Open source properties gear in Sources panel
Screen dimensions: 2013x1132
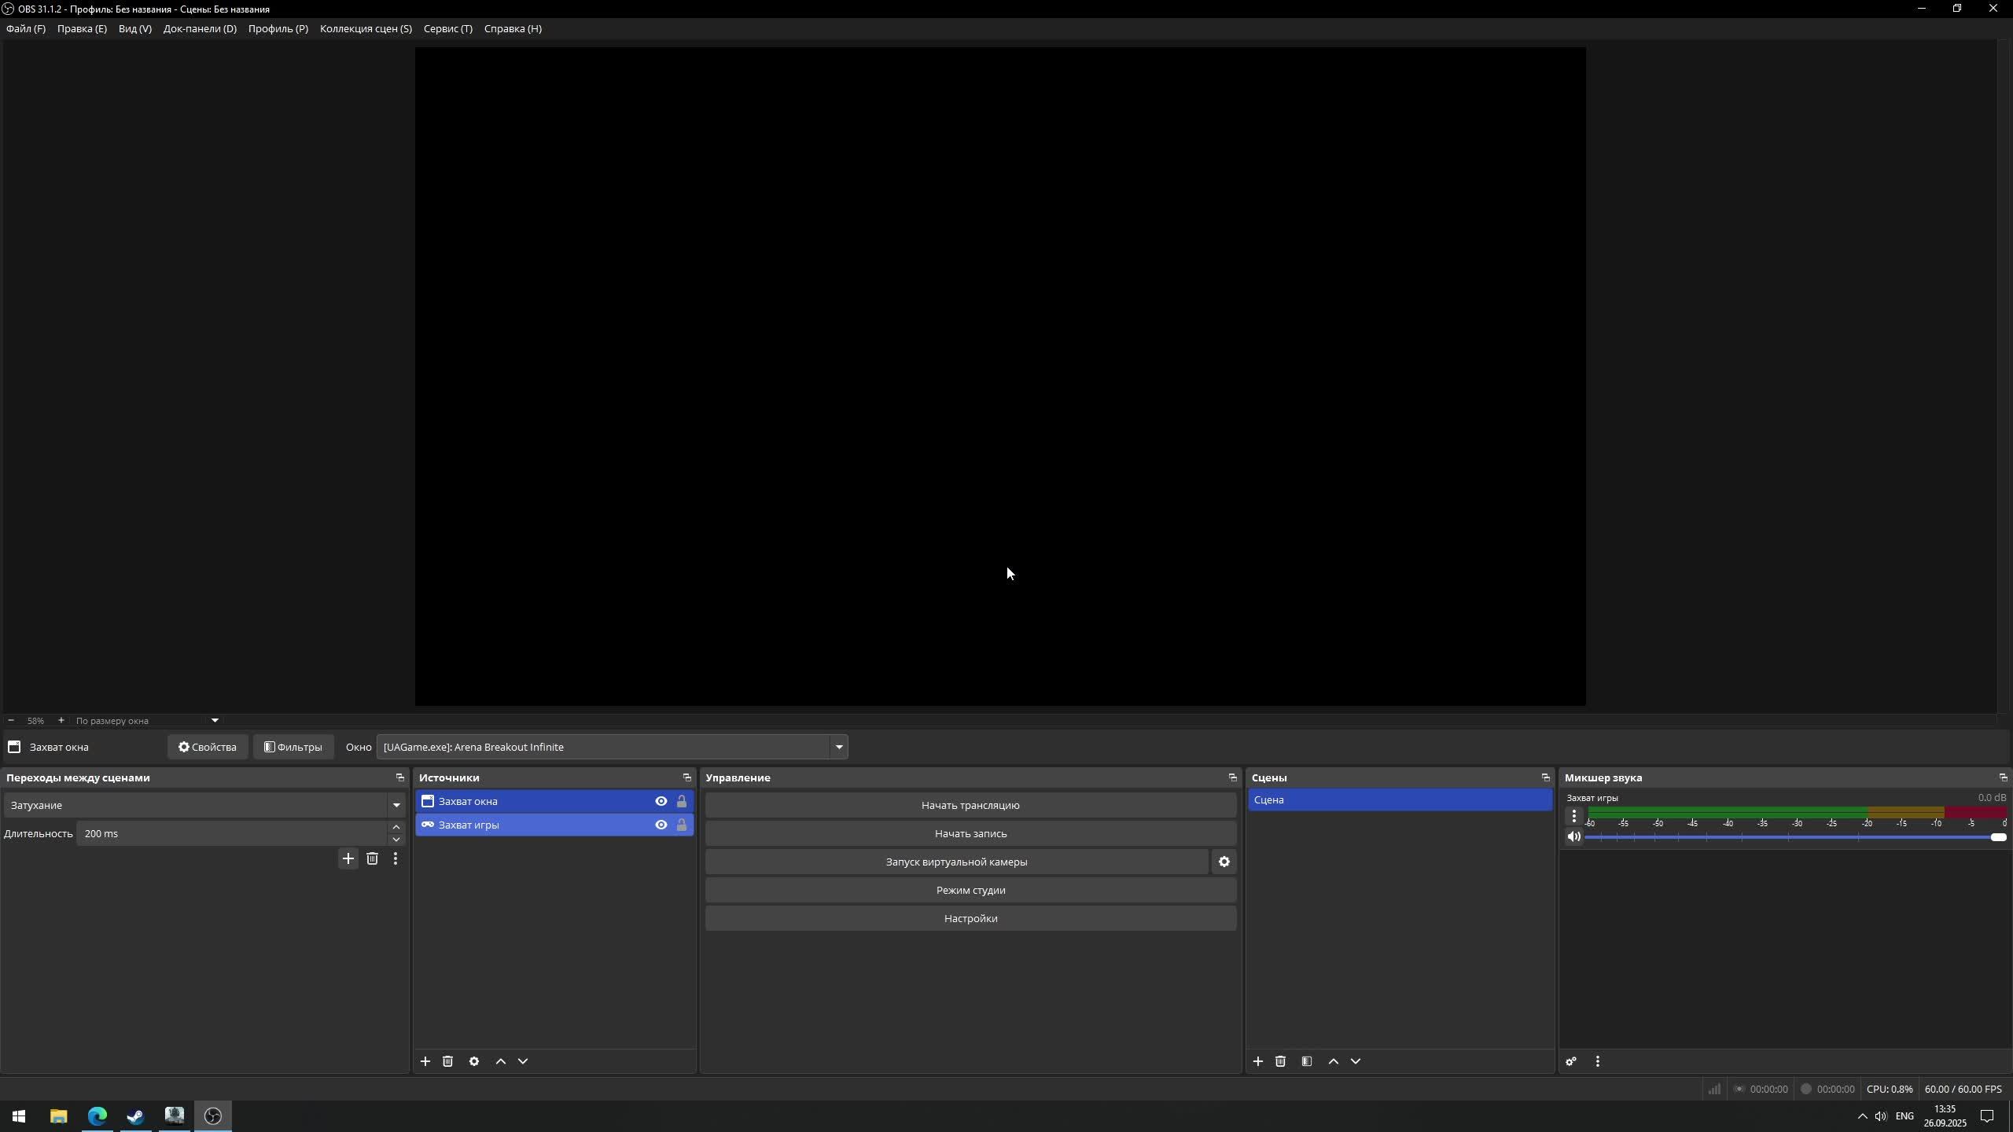pyautogui.click(x=474, y=1061)
